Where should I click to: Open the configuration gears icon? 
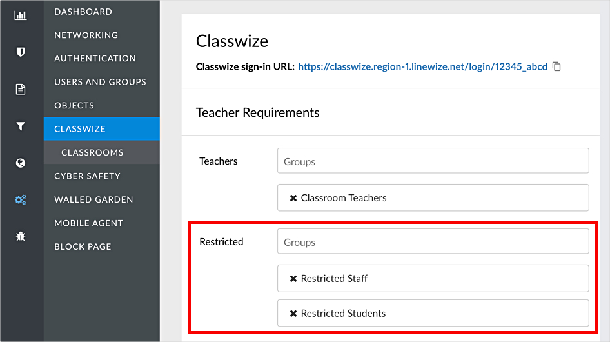pyautogui.click(x=21, y=200)
